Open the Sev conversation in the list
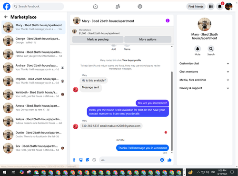The width and height of the screenshot is (238, 176). pos(33,148)
